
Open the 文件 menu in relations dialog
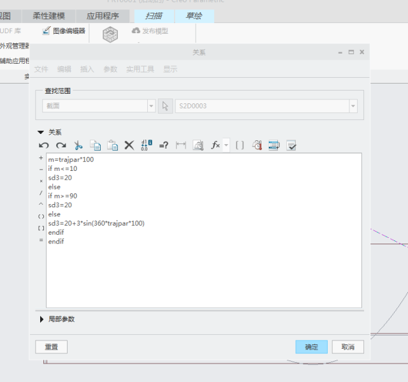tap(41, 70)
